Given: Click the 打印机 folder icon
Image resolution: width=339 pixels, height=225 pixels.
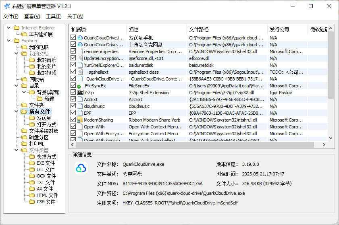Looking at the screenshot, I should [x=24, y=144].
